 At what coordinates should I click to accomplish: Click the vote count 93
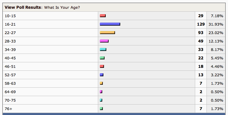tap(201, 33)
